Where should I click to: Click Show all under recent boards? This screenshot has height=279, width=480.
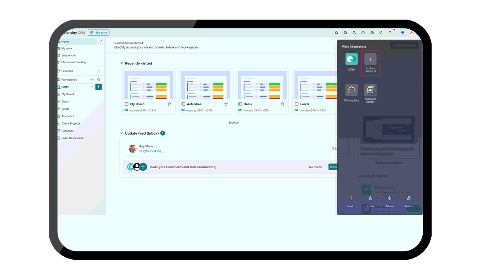(x=234, y=122)
